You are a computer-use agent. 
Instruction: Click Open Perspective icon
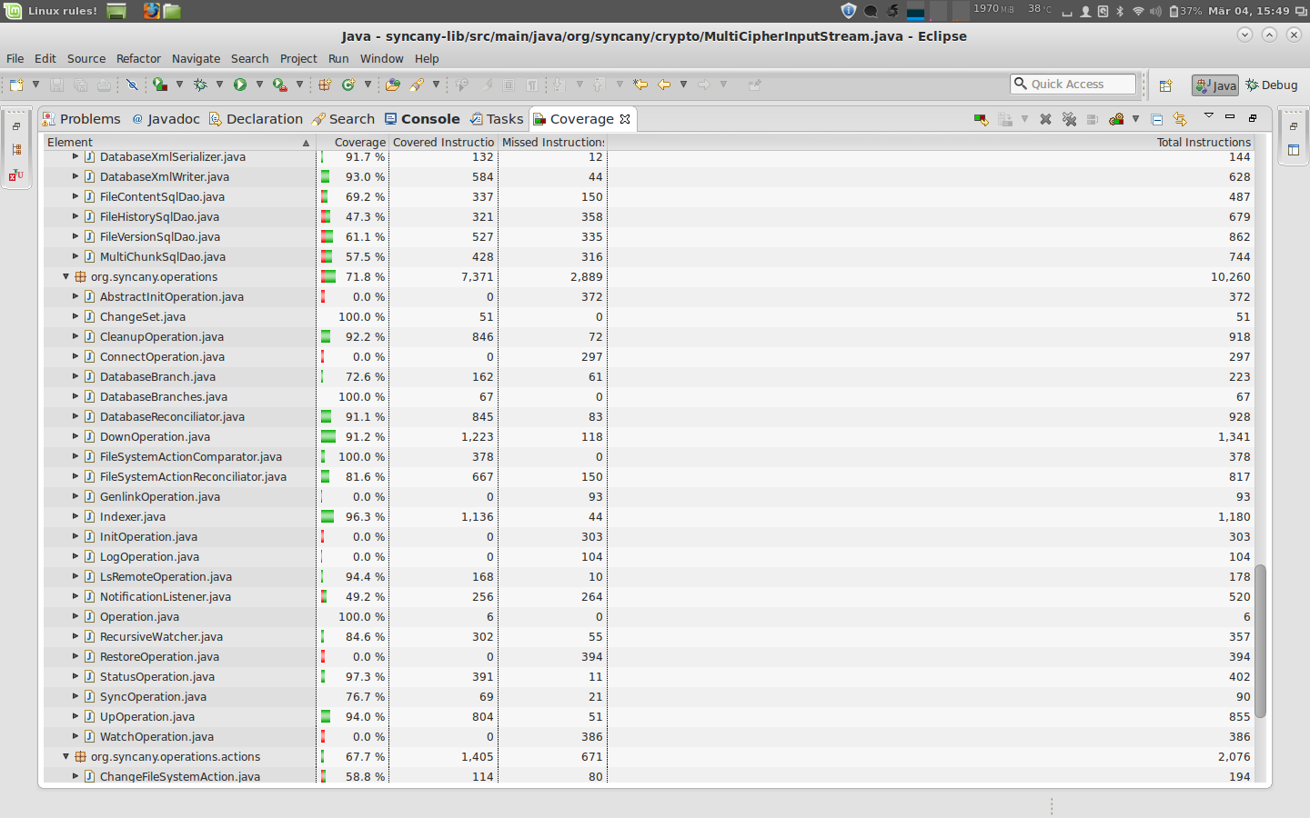pos(1165,85)
